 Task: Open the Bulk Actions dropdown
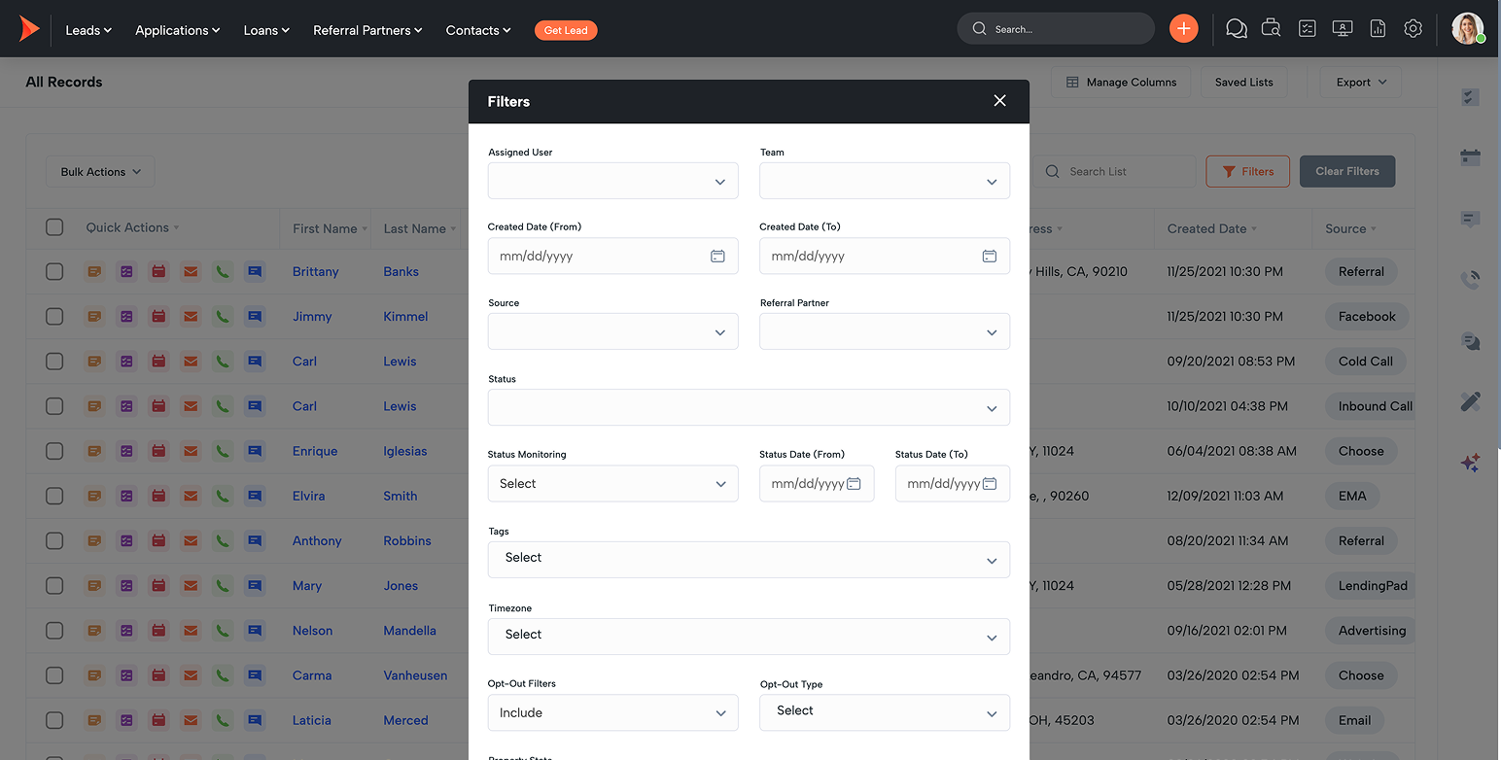[100, 172]
